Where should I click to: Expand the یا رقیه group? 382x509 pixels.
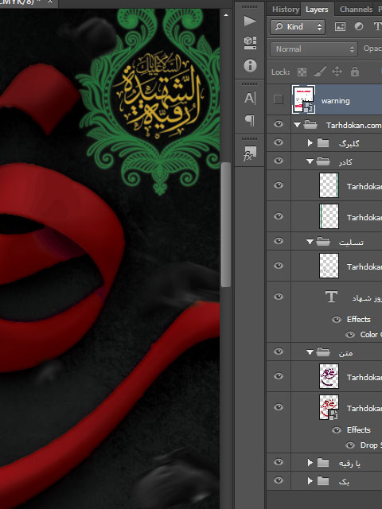tap(310, 463)
